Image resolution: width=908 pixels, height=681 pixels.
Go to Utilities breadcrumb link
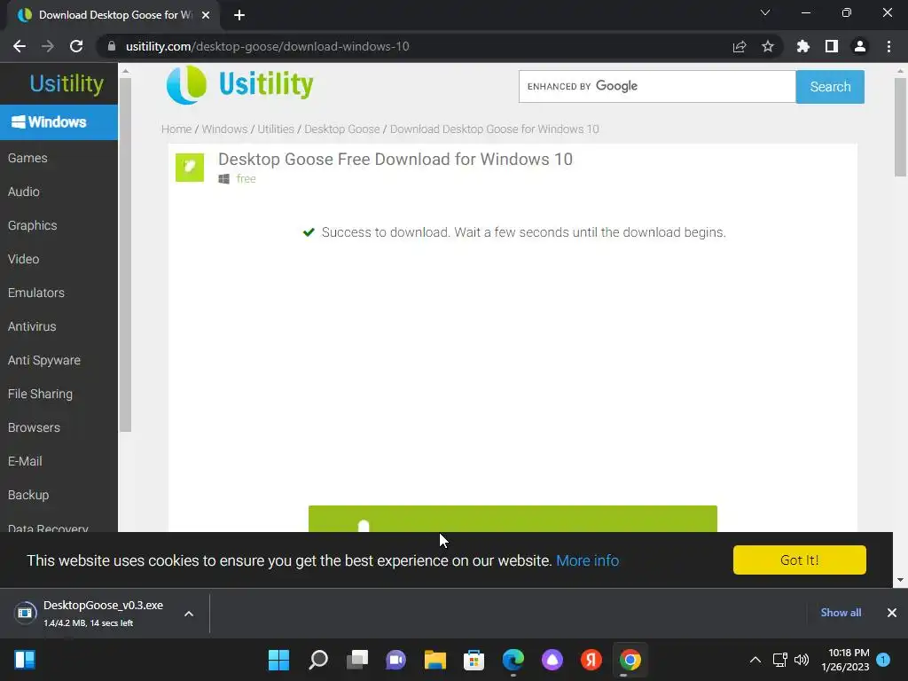pyautogui.click(x=276, y=129)
